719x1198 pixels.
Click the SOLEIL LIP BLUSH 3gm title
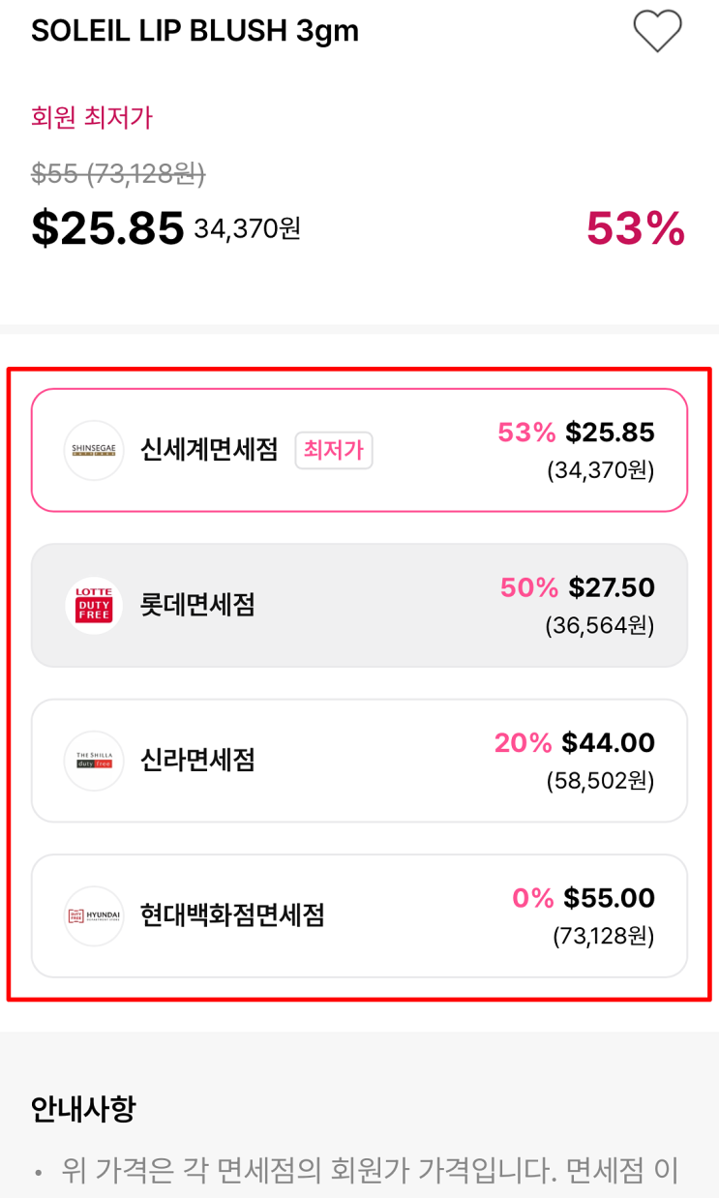coord(195,31)
